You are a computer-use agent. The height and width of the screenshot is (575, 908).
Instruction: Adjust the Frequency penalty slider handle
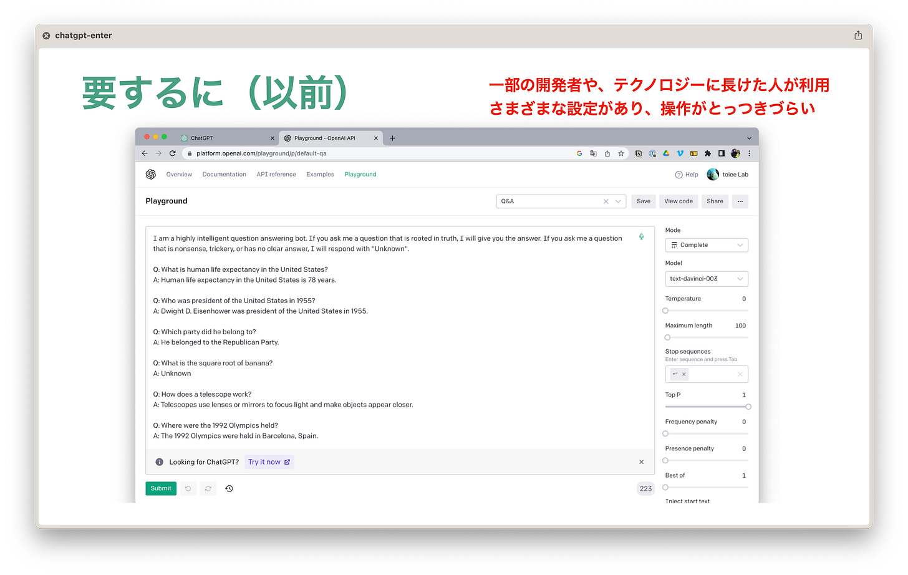665,433
